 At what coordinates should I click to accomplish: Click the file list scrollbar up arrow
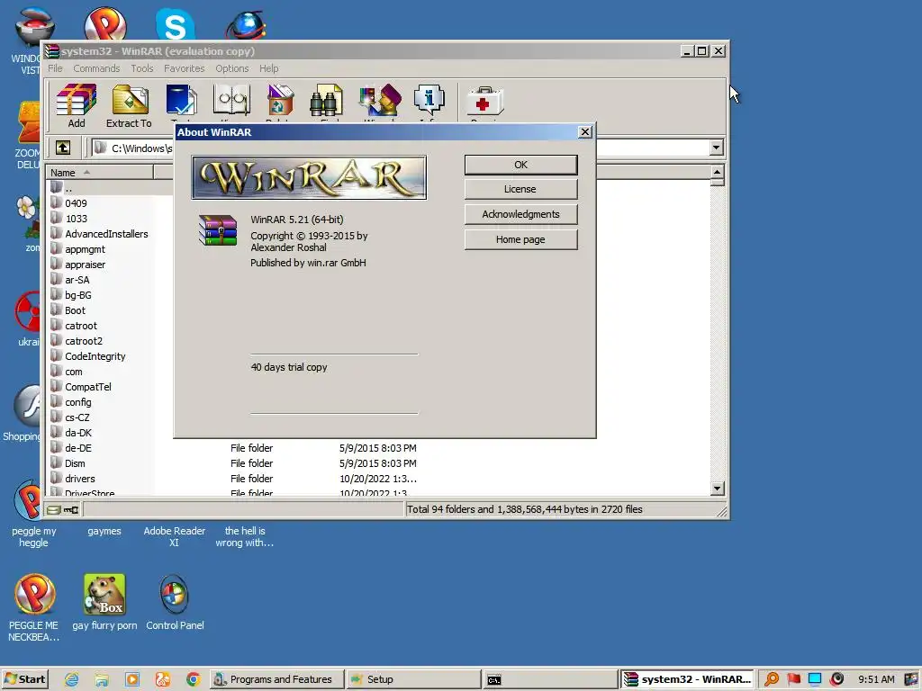pyautogui.click(x=717, y=172)
